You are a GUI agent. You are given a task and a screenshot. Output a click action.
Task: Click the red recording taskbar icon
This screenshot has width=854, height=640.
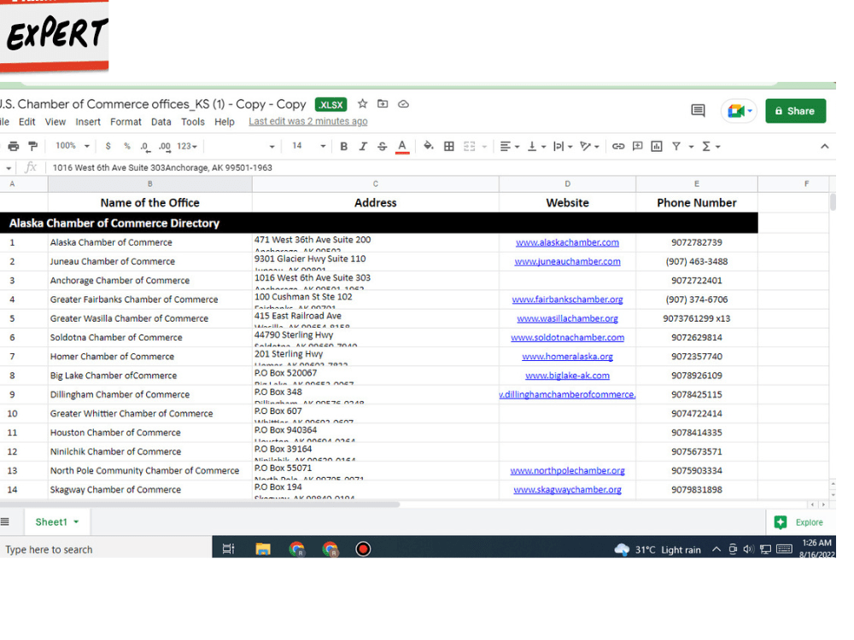[x=363, y=549]
